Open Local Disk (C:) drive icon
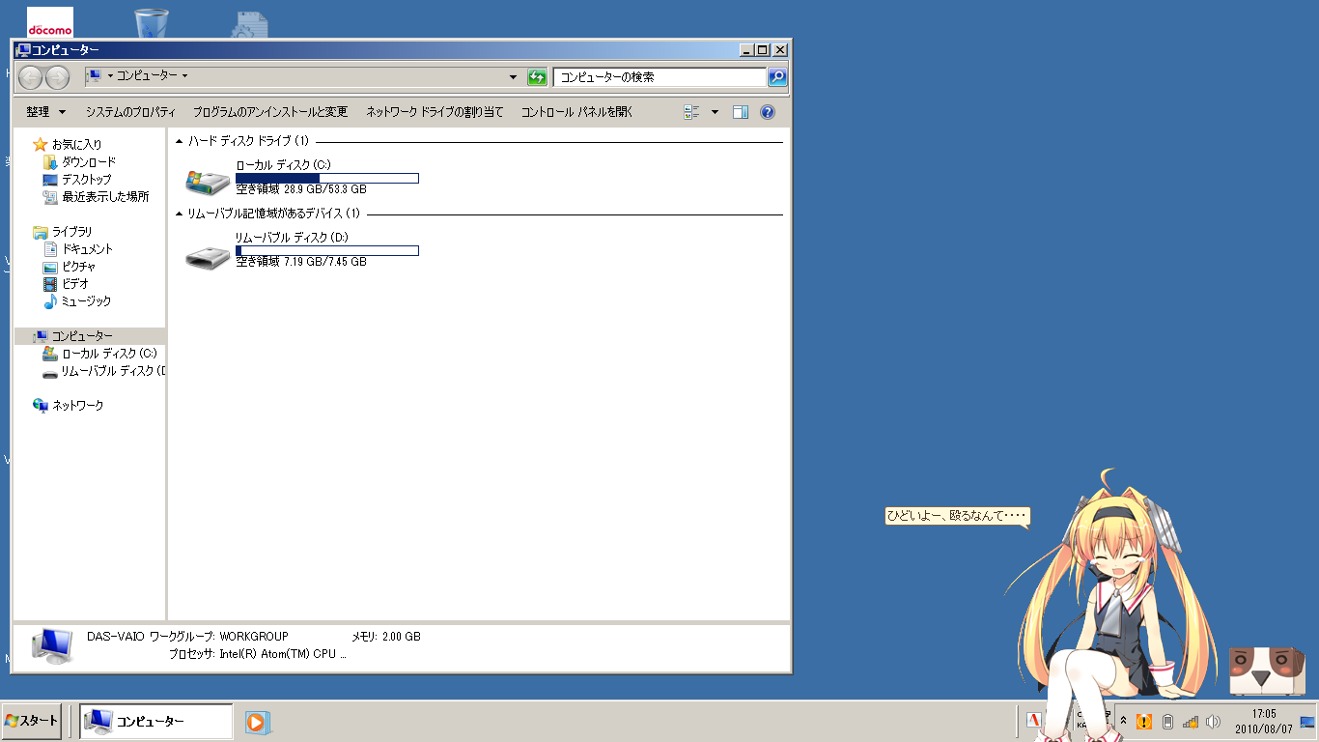The width and height of the screenshot is (1319, 742). [207, 179]
